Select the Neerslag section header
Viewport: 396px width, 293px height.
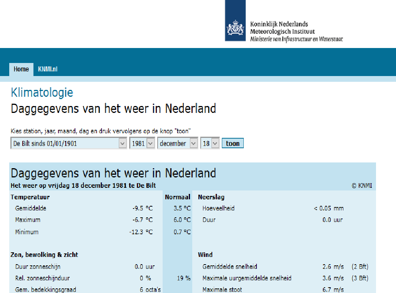211,197
